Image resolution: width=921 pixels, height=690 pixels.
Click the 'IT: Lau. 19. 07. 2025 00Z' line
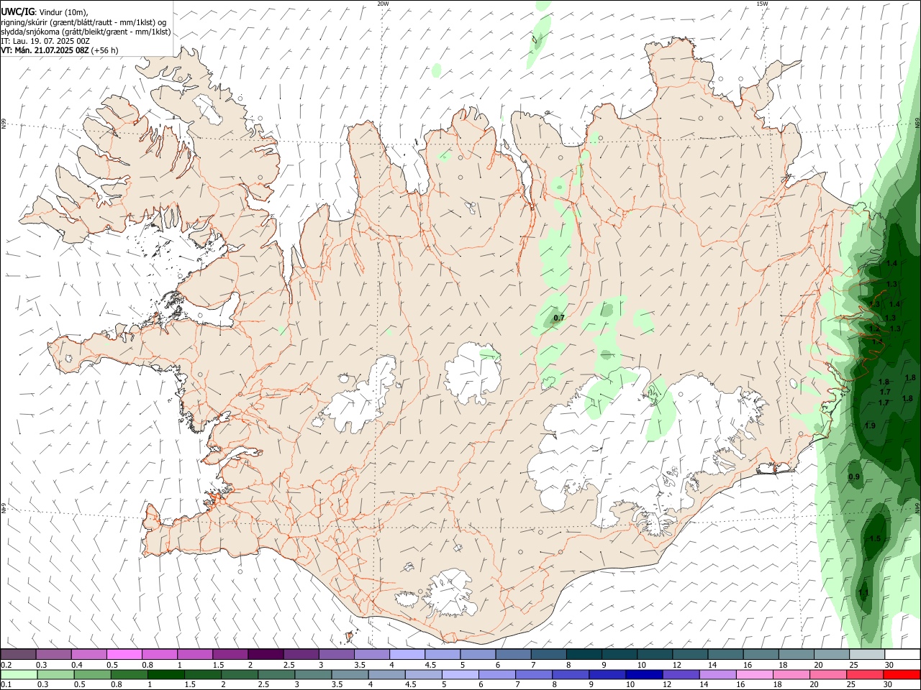click(45, 41)
